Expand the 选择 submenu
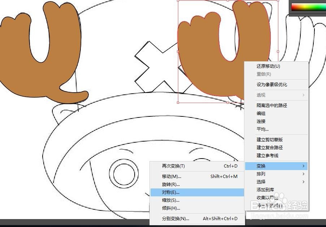 276,182
